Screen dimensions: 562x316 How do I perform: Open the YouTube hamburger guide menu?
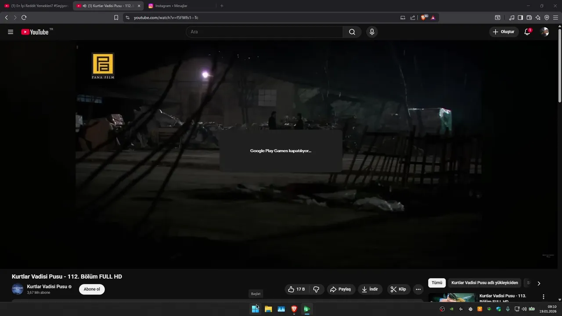click(11, 32)
